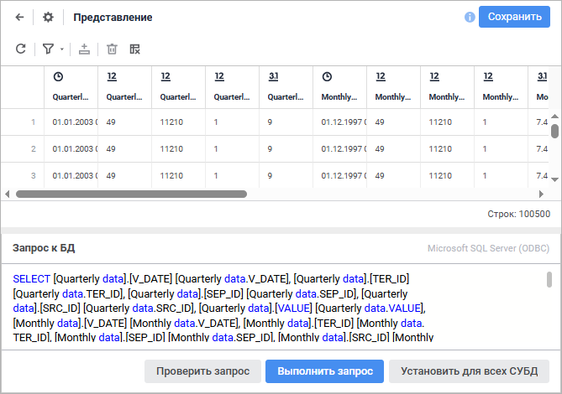Click the clear table icon

click(135, 49)
